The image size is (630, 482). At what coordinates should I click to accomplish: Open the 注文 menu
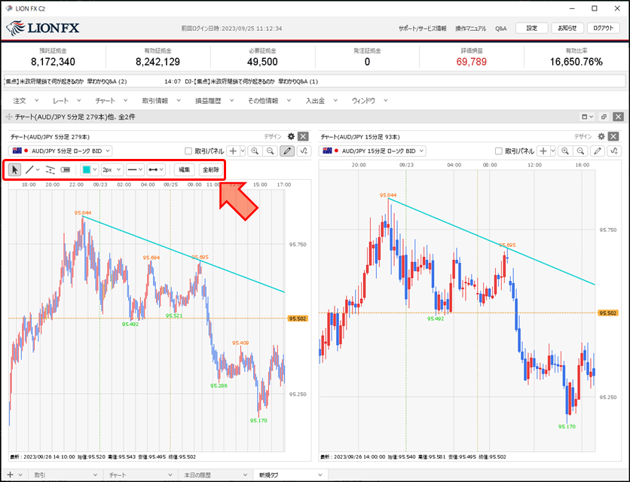[26, 100]
